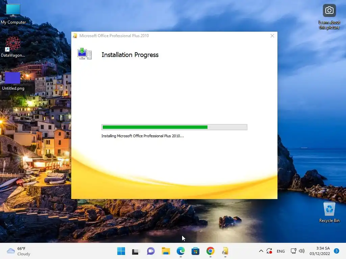Open network settings tray icon
Image resolution: width=346 pixels, height=259 pixels.
click(294, 251)
